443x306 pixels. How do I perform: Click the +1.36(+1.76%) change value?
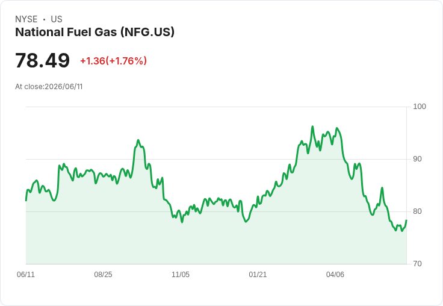(x=114, y=61)
